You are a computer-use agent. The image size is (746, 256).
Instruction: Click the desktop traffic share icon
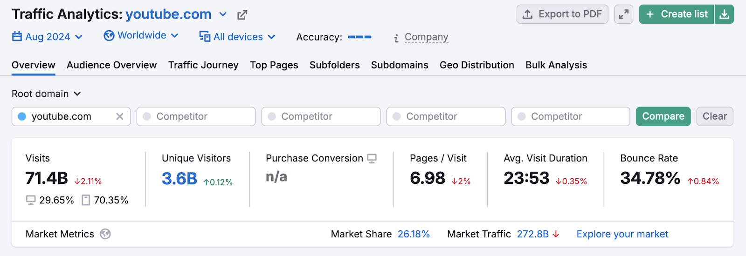coord(31,200)
